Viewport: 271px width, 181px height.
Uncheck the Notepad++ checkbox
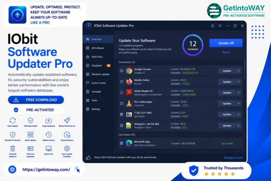[121, 125]
